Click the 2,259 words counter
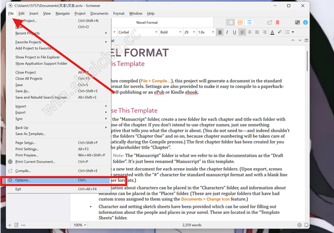334x233 pixels. click(192, 225)
